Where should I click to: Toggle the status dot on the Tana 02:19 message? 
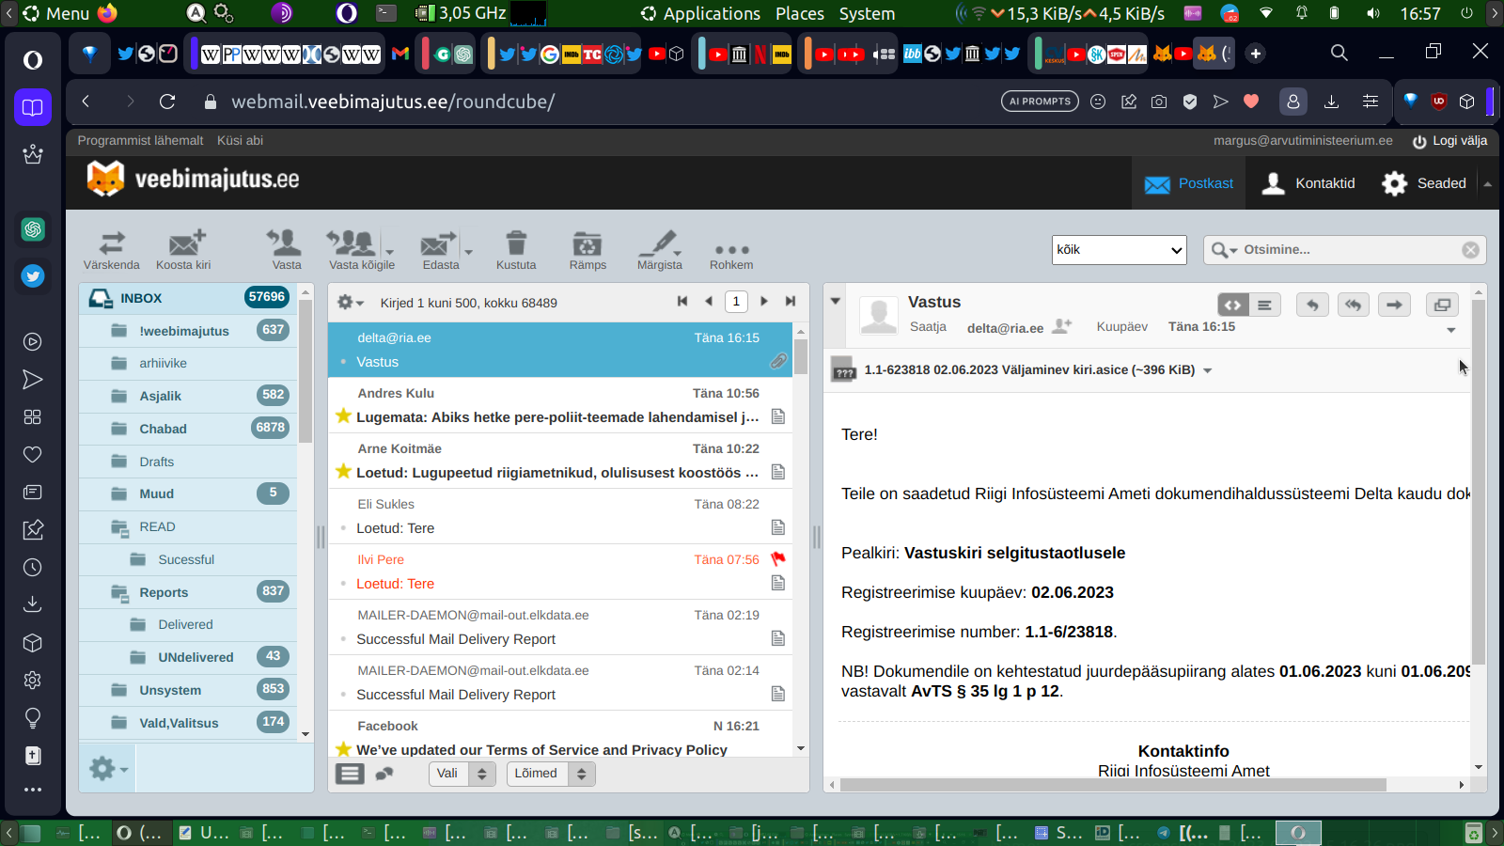point(343,638)
